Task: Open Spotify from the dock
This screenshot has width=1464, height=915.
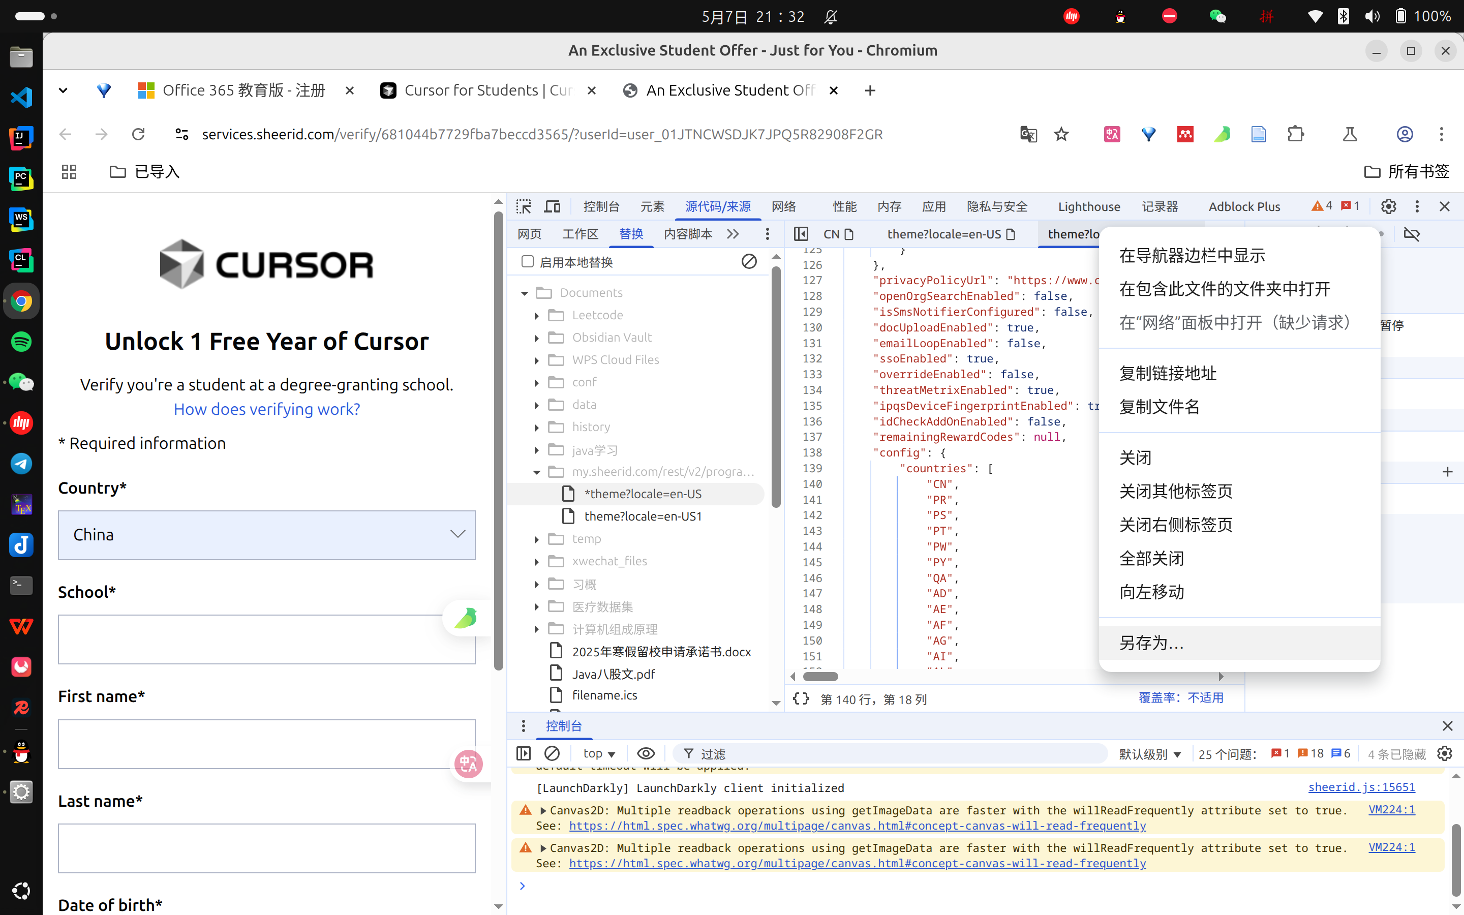Action: pyautogui.click(x=21, y=341)
